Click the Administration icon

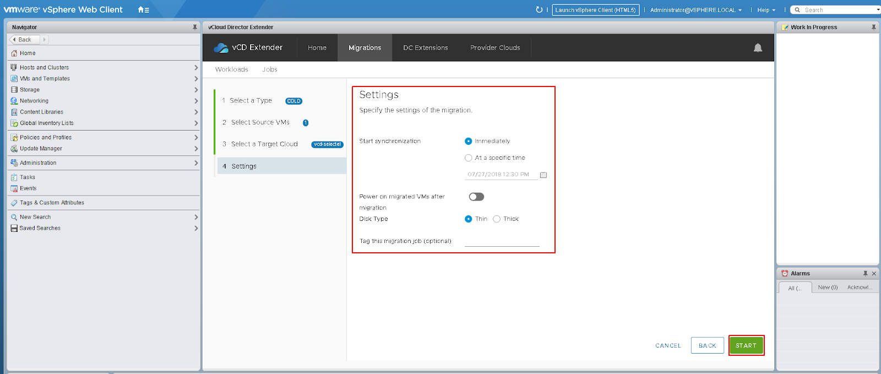tap(14, 163)
